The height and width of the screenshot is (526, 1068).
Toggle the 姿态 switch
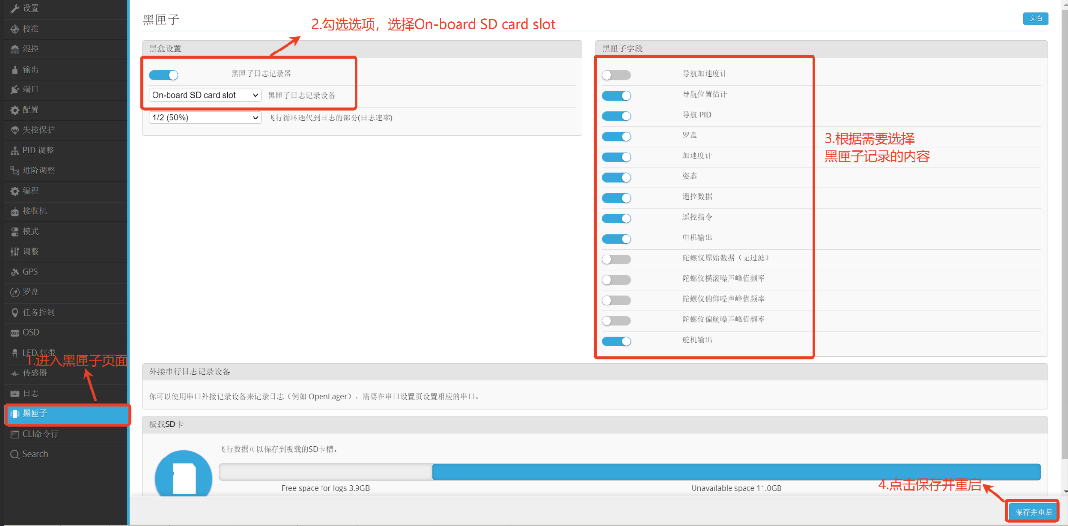tap(616, 177)
